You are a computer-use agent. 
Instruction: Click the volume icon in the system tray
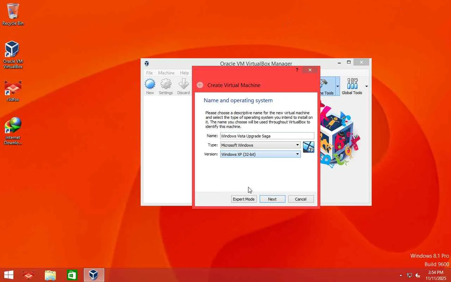click(418, 275)
